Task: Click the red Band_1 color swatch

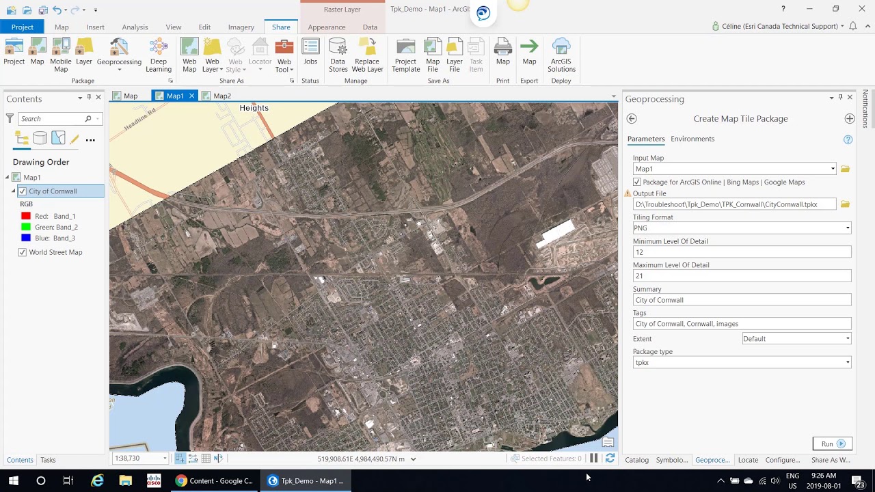Action: [x=26, y=216]
